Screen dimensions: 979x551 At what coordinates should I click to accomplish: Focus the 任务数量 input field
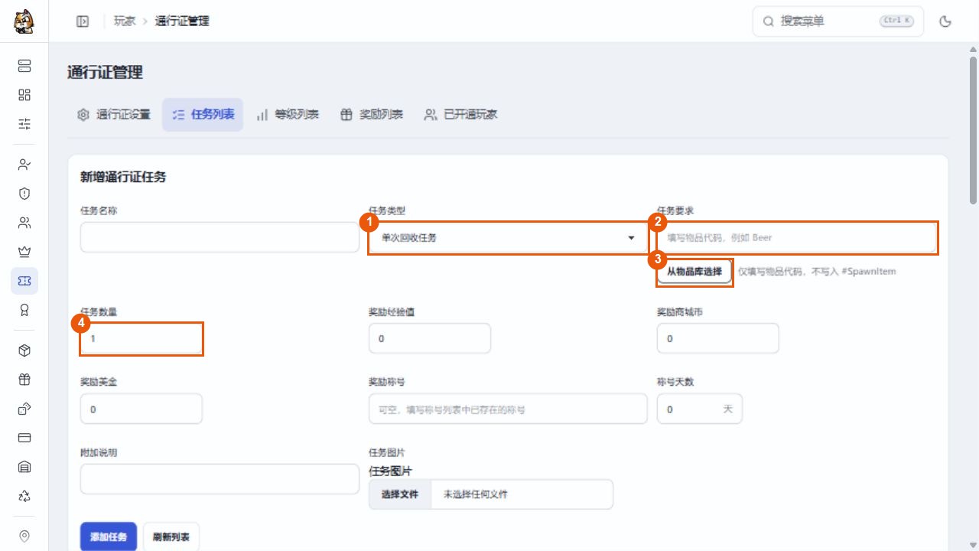141,338
